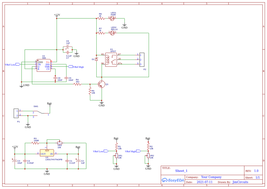Click the JimCircuits drawn-by text
This screenshot has height=189, width=267.
click(240, 182)
